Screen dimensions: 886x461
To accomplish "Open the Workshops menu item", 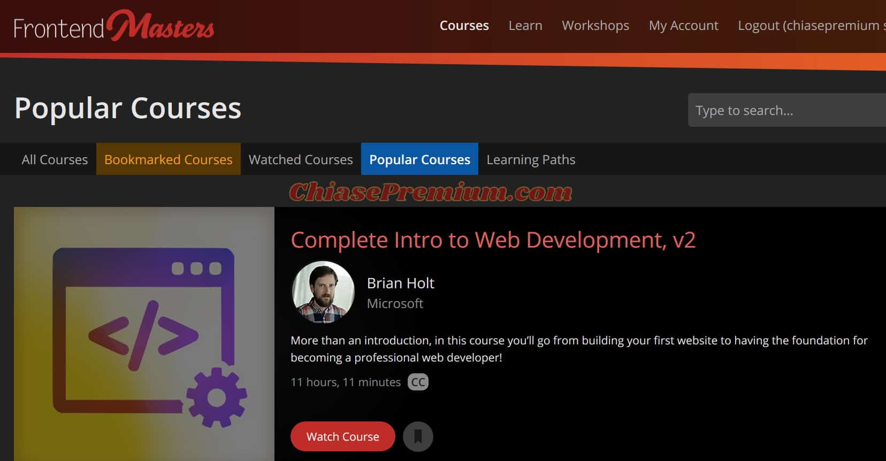I will tap(595, 26).
